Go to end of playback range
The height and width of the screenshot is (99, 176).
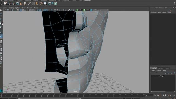[174, 95]
